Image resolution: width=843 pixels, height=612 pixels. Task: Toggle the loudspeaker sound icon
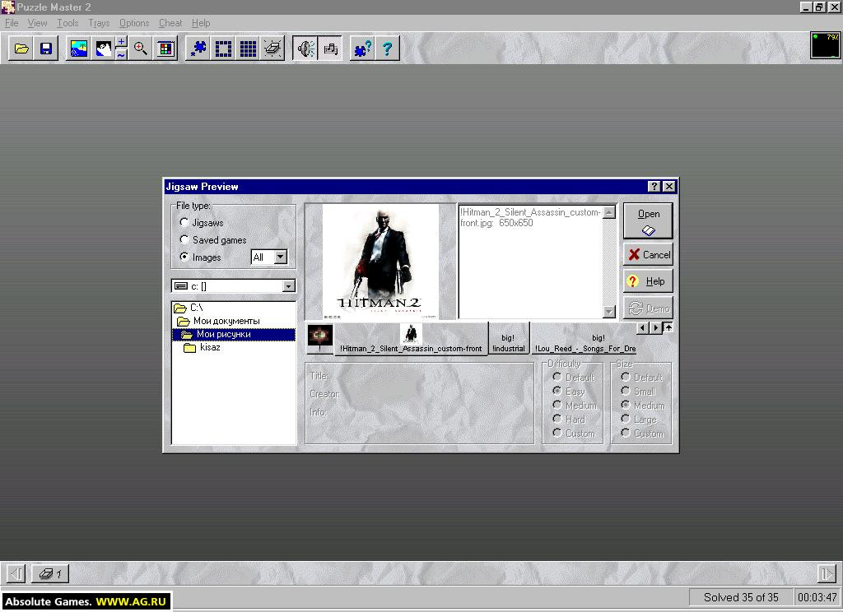tap(306, 49)
